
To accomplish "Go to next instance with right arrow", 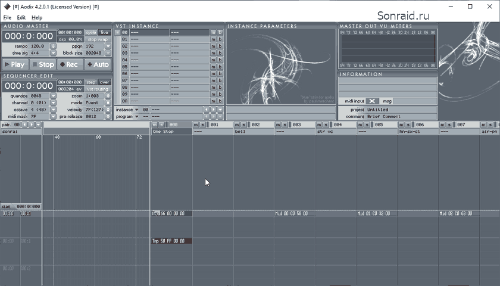I will [213, 110].
